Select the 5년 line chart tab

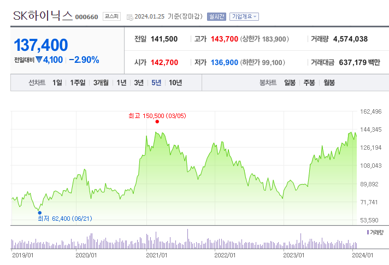[156, 83]
